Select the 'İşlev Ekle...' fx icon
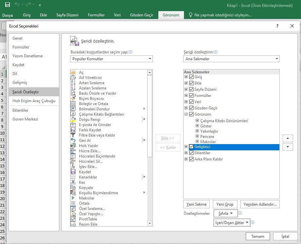Screen dimensions: 301x244 click(73, 167)
